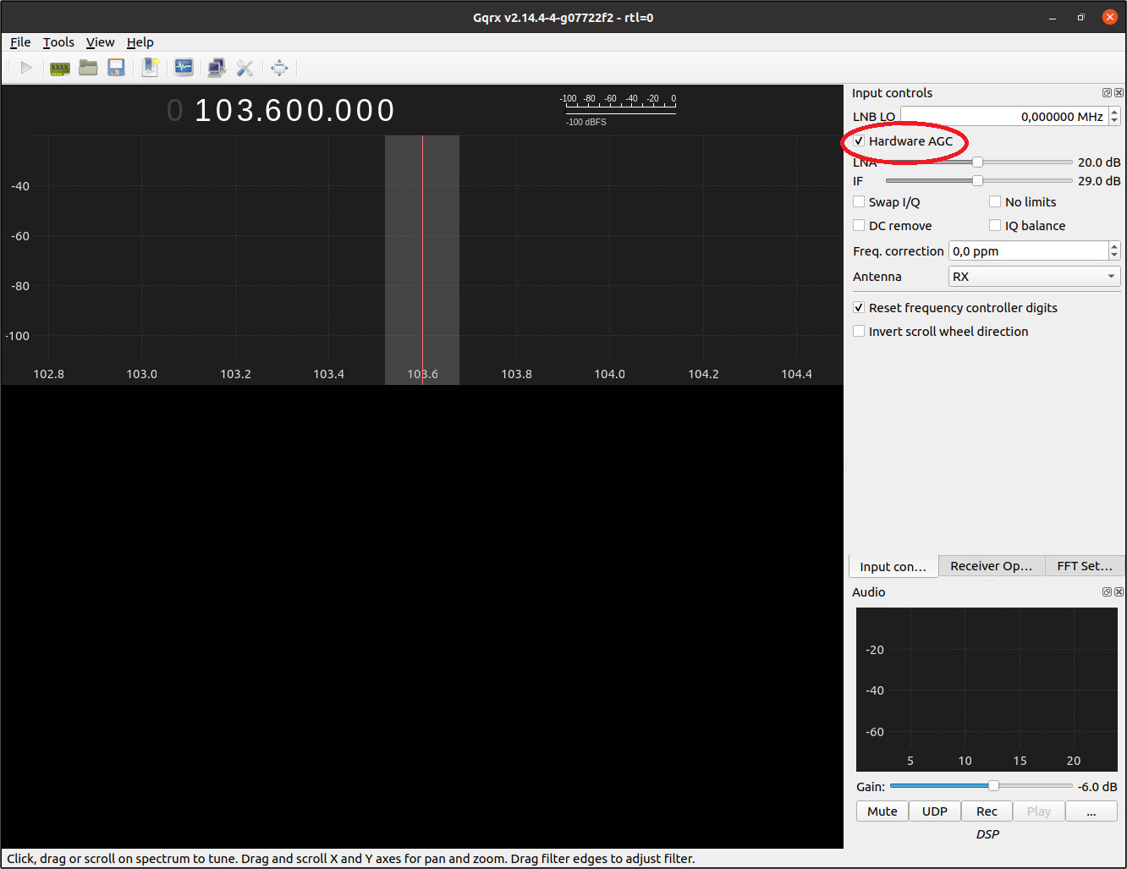The image size is (1127, 869).
Task: Close the Input controls panel
Action: (x=1119, y=93)
